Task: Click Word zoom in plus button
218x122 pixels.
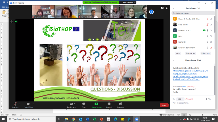Action: click(211, 115)
